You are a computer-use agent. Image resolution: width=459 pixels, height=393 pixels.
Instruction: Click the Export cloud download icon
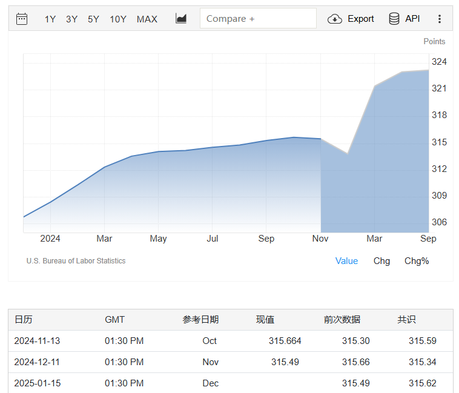[x=335, y=19]
